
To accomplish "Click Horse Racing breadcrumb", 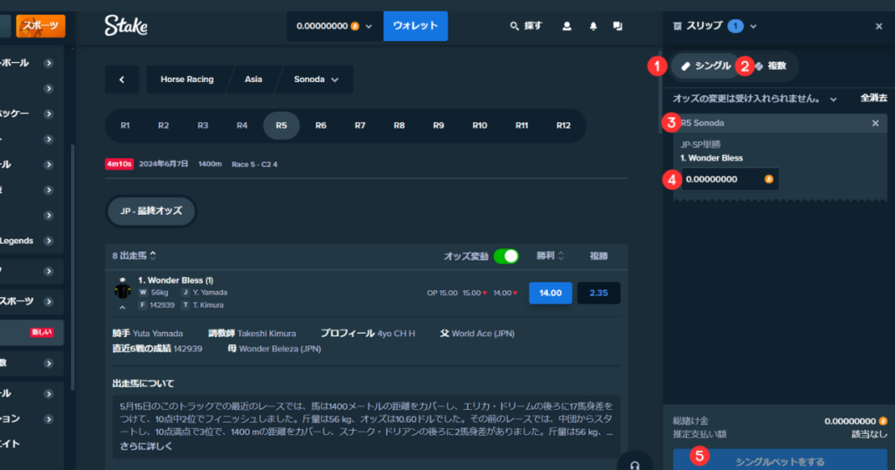I will [187, 79].
